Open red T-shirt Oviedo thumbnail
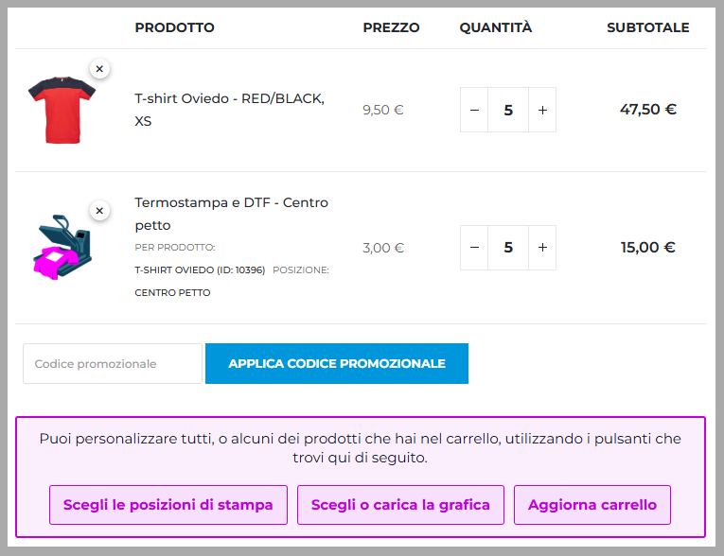 [x=59, y=111]
